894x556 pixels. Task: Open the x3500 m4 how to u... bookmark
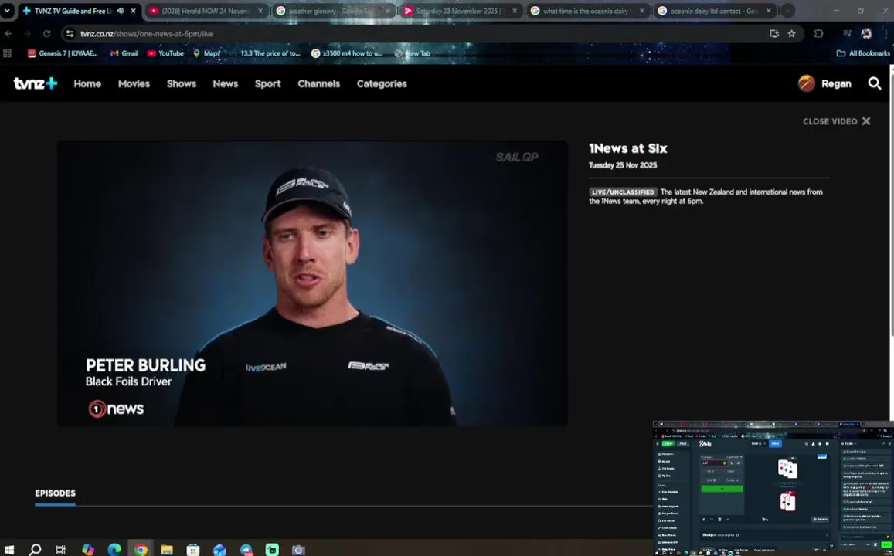click(347, 53)
